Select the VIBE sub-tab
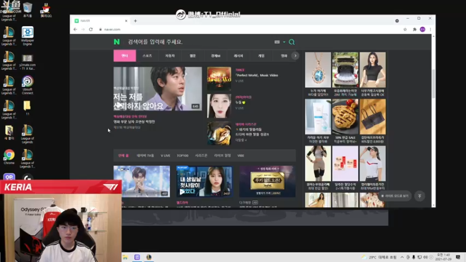 241,155
